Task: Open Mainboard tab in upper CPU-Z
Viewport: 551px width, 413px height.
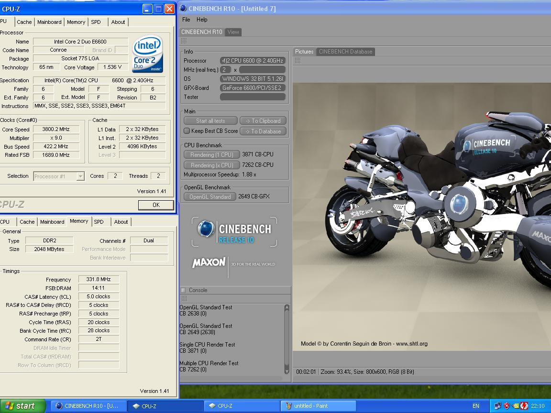Action: tap(49, 22)
